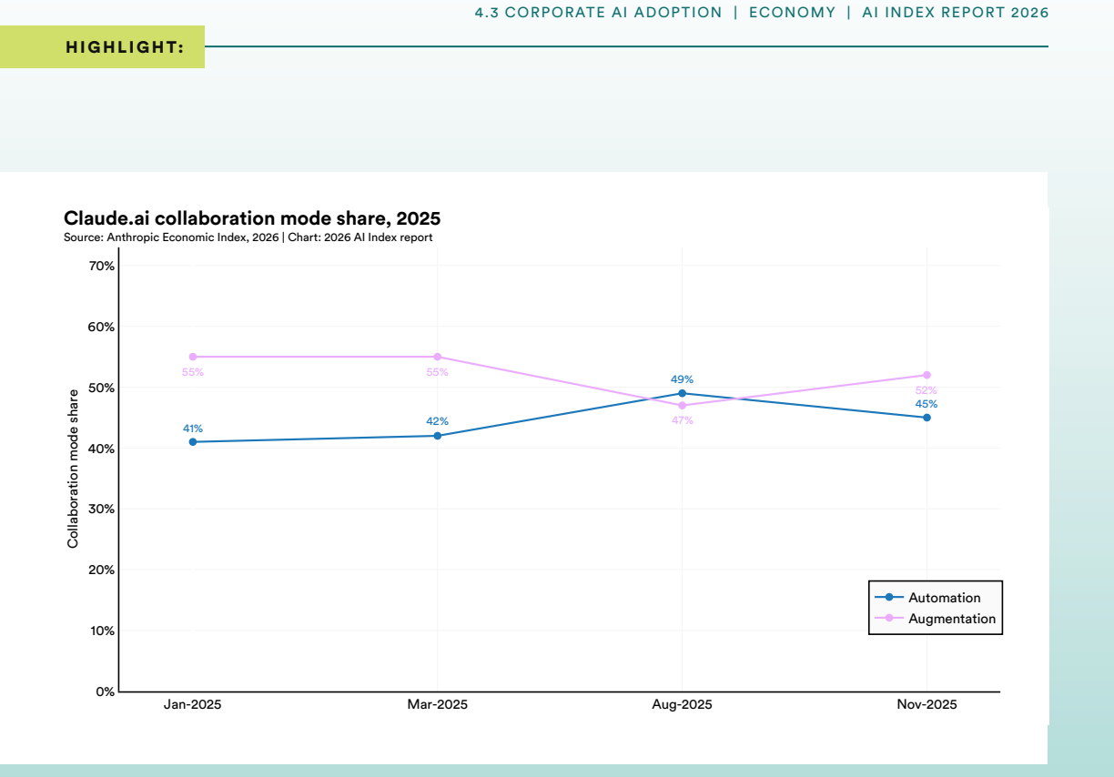Screen dimensions: 1114x777
Task: Click the page header text '4.3 CORPORATE AI ADOPTION'
Action: coord(598,13)
